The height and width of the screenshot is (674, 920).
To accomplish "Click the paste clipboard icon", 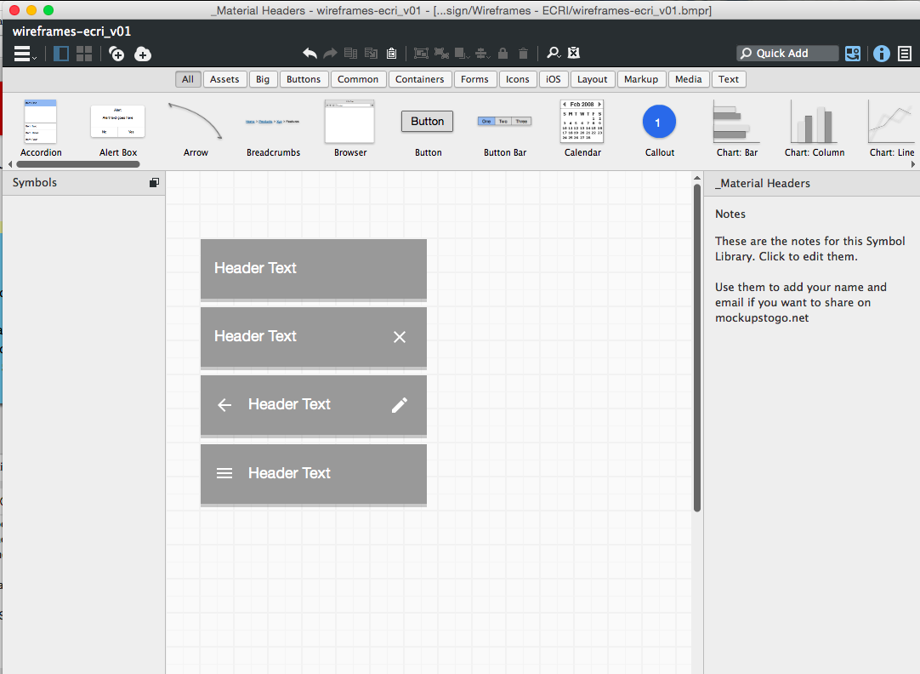I will (x=392, y=54).
